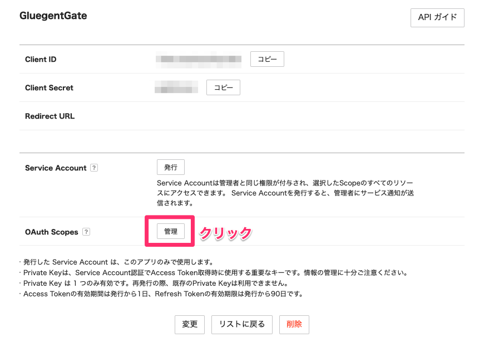Click the Service Account label
This screenshot has height=347, width=489.
click(x=56, y=168)
